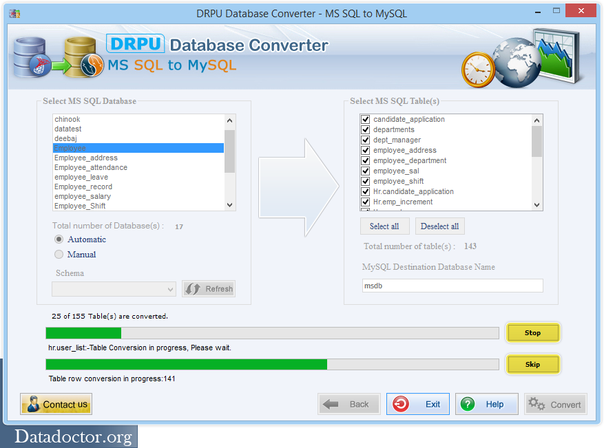This screenshot has width=604, height=448.
Task: Click the app icon in title bar
Action: (x=14, y=14)
